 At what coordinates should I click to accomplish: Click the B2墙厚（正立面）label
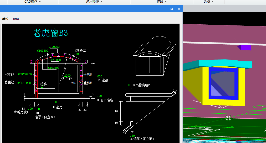click(142, 139)
